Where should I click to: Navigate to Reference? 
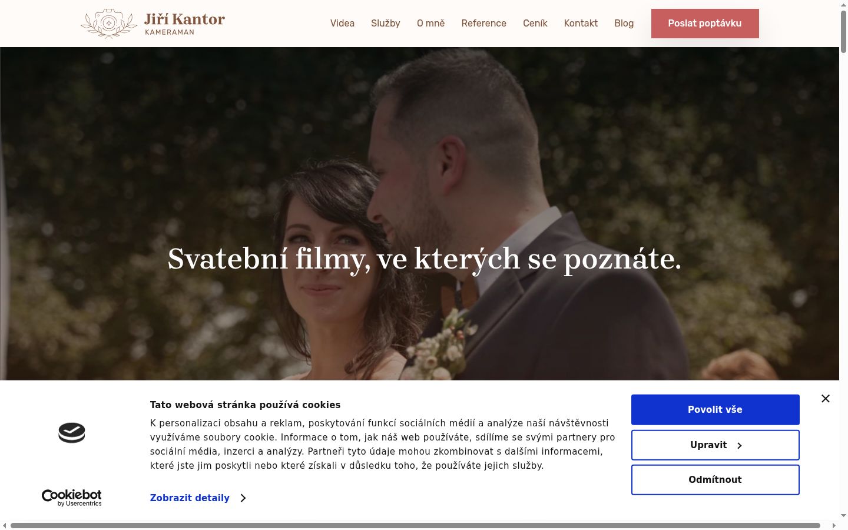point(484,24)
